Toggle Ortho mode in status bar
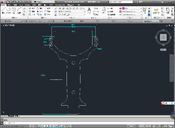Screen dimensions: 175x128 [39, 126]
